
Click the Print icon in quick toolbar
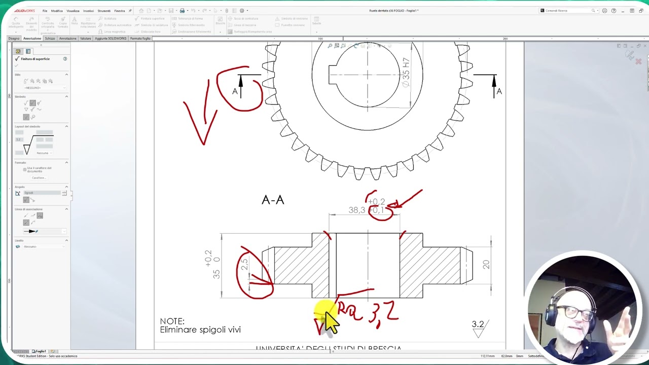(x=182, y=11)
